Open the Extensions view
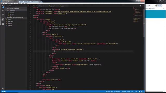 click(x=3, y=24)
